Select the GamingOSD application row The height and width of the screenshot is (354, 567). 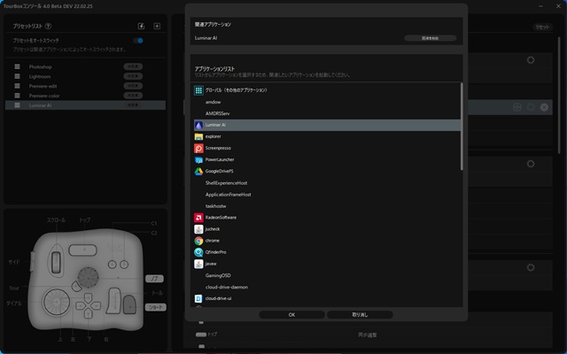(x=327, y=275)
